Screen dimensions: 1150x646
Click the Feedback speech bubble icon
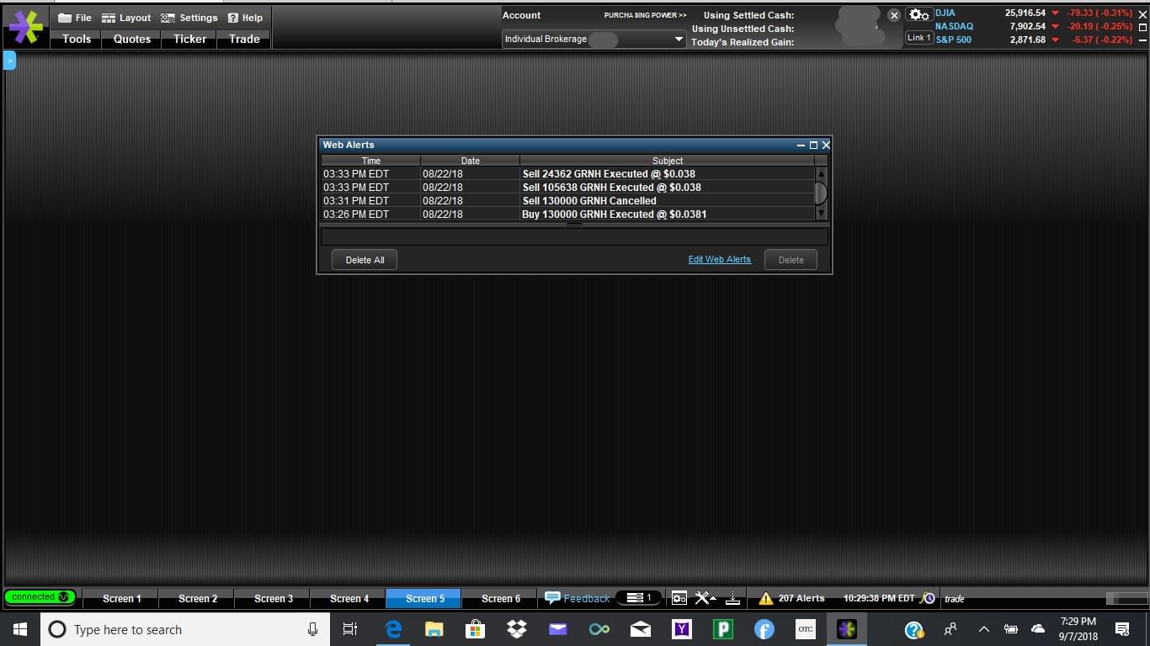point(552,598)
